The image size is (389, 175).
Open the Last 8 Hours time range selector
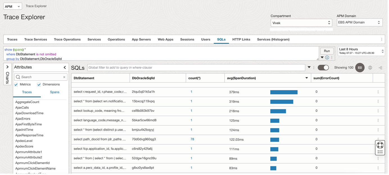(x=361, y=51)
